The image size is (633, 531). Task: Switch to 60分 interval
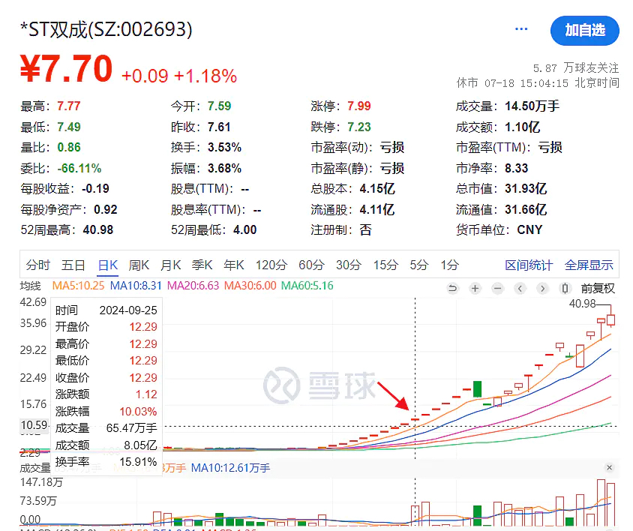[x=312, y=265]
